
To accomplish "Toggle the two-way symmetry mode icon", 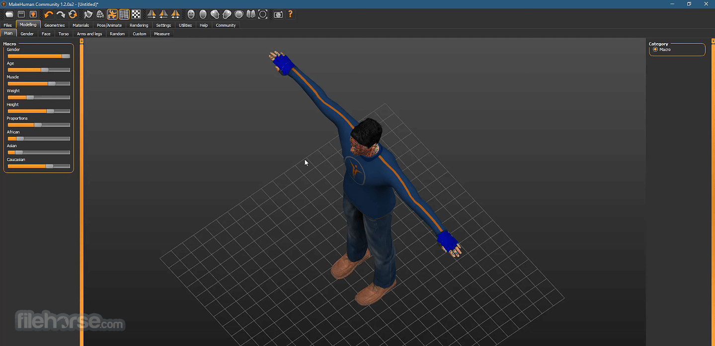I will [175, 14].
